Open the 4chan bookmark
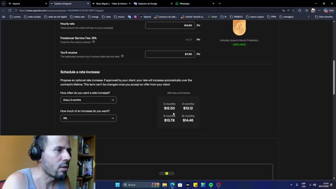The height and width of the screenshot is (189, 336). tap(212, 17)
